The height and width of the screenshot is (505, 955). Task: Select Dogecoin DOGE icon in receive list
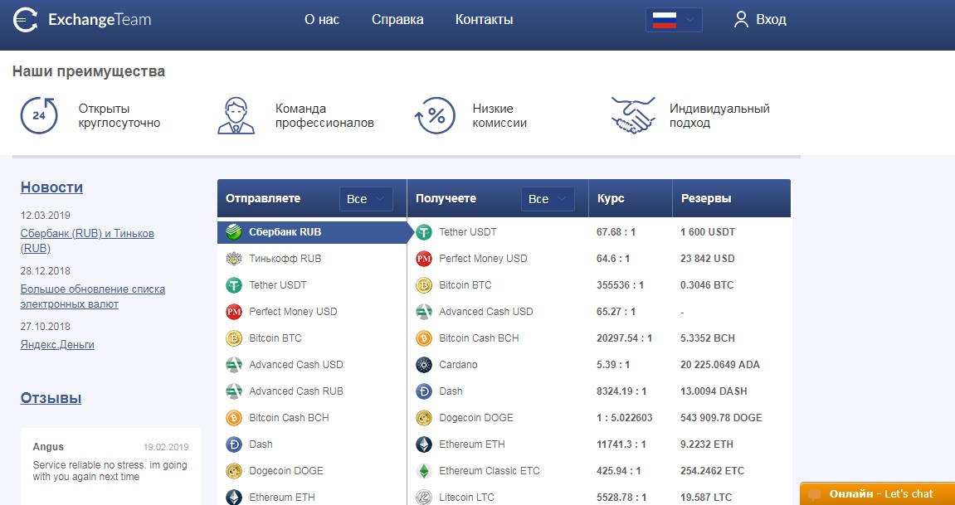pyautogui.click(x=424, y=418)
